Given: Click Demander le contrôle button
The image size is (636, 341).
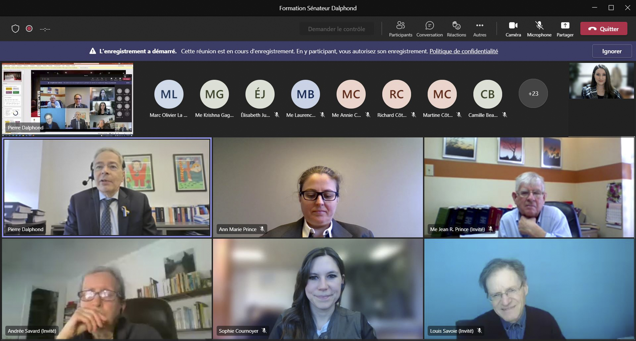Looking at the screenshot, I should coord(337,29).
